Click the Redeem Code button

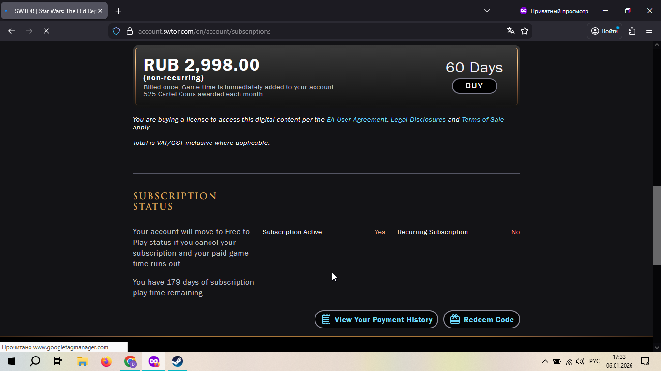click(481, 319)
